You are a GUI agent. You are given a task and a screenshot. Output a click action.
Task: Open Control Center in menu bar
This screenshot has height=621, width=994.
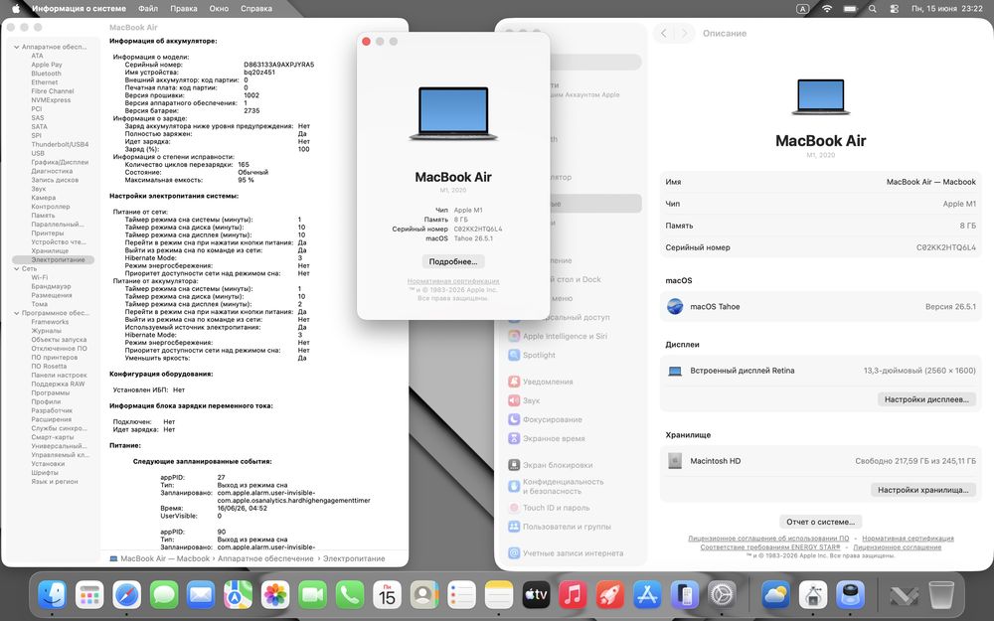tap(894, 8)
